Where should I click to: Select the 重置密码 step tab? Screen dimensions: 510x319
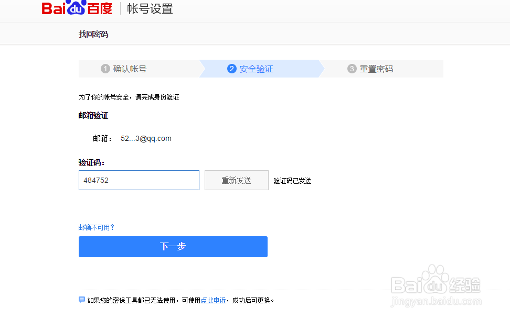coord(381,69)
